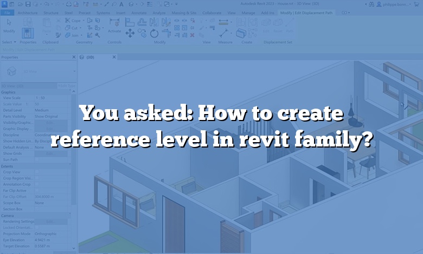The width and height of the screenshot is (423, 254).
Task: Switch to the Collaborate ribbon tab
Action: (211, 12)
